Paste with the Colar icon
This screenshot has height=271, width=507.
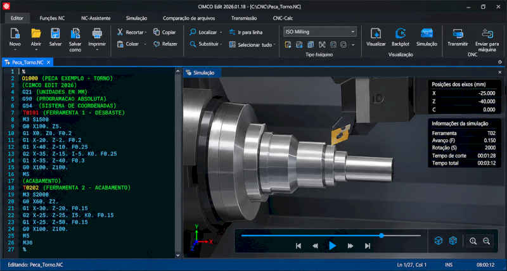point(120,44)
